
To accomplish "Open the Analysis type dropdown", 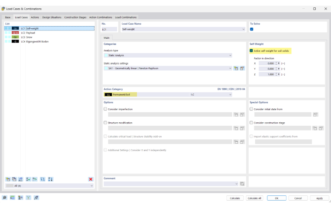I will pyautogui.click(x=230, y=55).
